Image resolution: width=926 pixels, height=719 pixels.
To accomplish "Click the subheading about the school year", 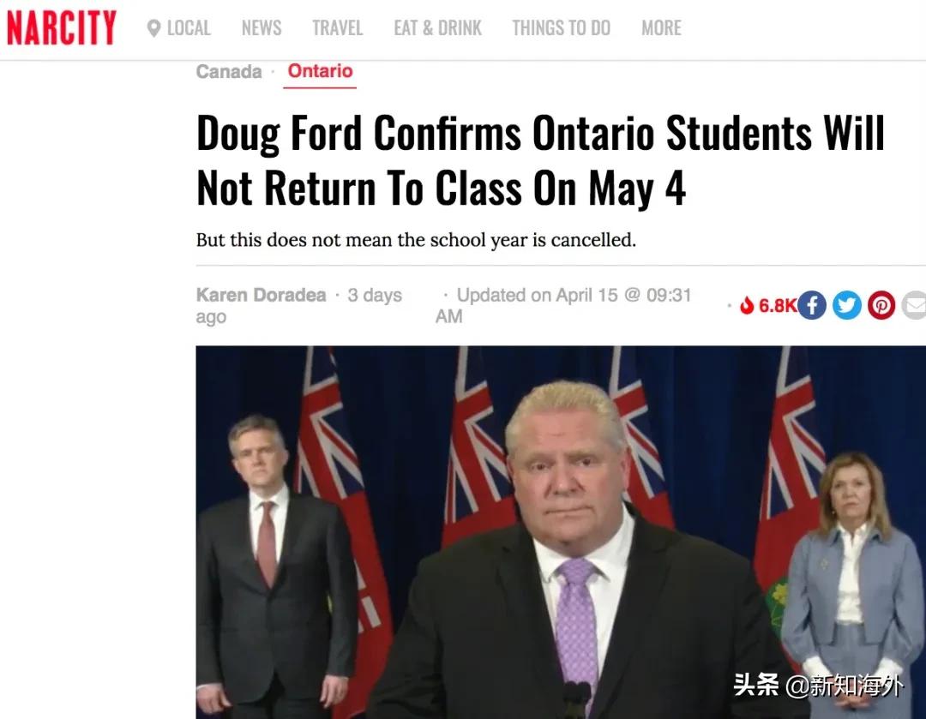I will point(416,240).
